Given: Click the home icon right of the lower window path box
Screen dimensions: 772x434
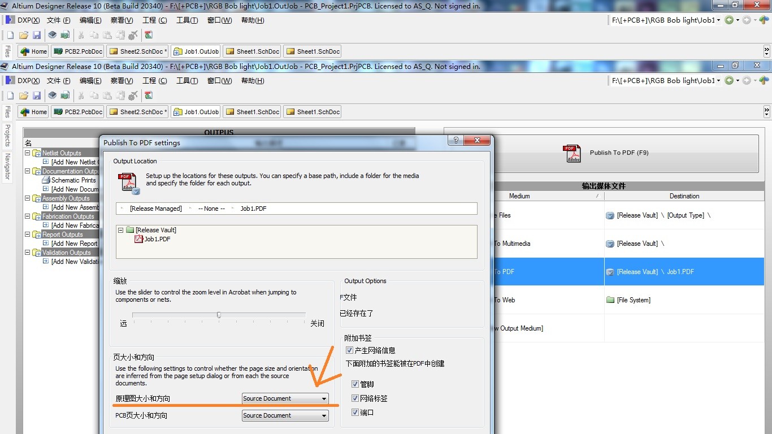Looking at the screenshot, I should pos(765,81).
